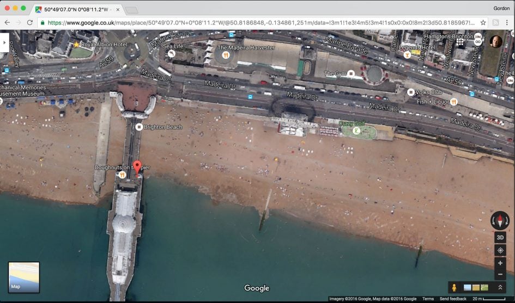
Task: Expand the imagery strip with double chevron
Action: [500, 288]
